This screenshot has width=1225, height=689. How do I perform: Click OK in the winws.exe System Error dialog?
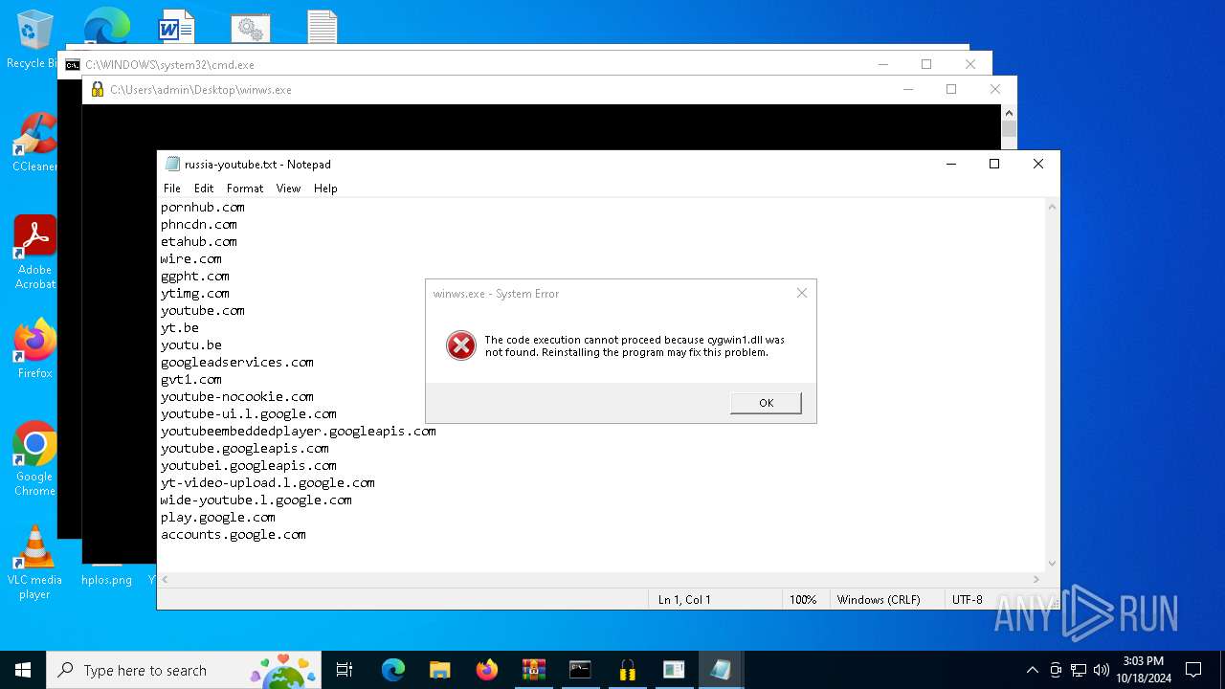766,403
